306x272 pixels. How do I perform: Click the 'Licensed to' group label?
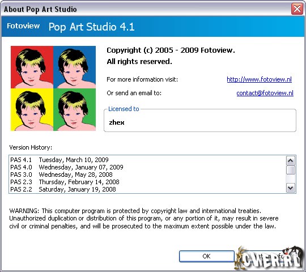click(x=124, y=109)
